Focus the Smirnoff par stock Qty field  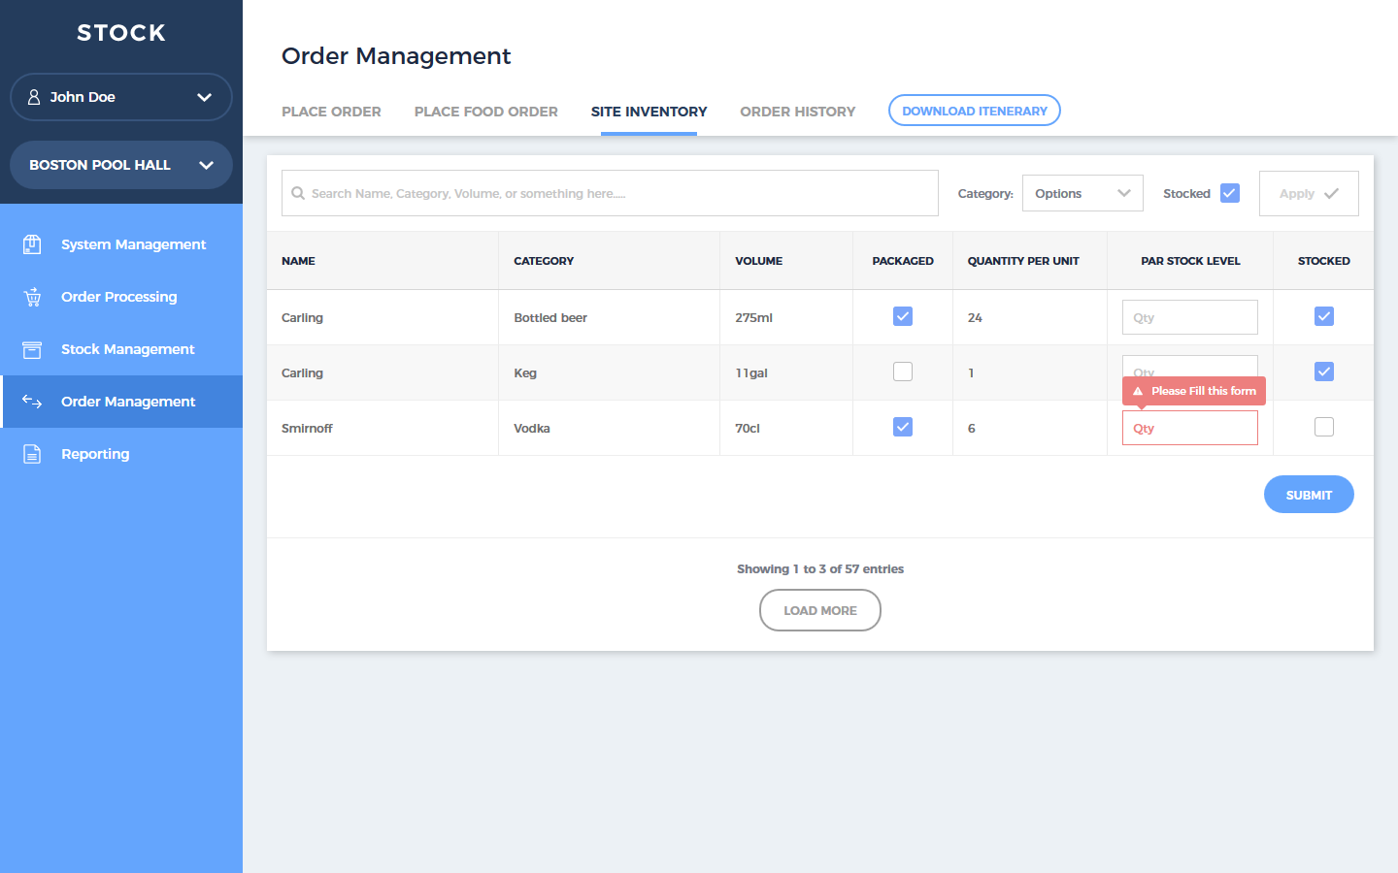(1189, 428)
